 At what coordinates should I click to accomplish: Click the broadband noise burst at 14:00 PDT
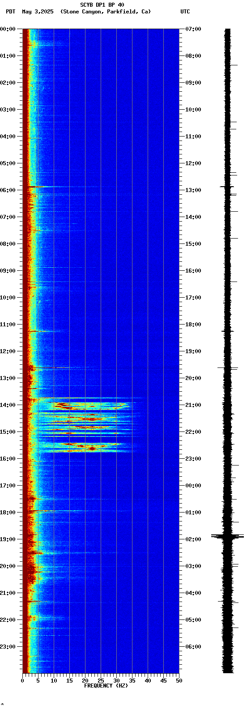[91, 406]
